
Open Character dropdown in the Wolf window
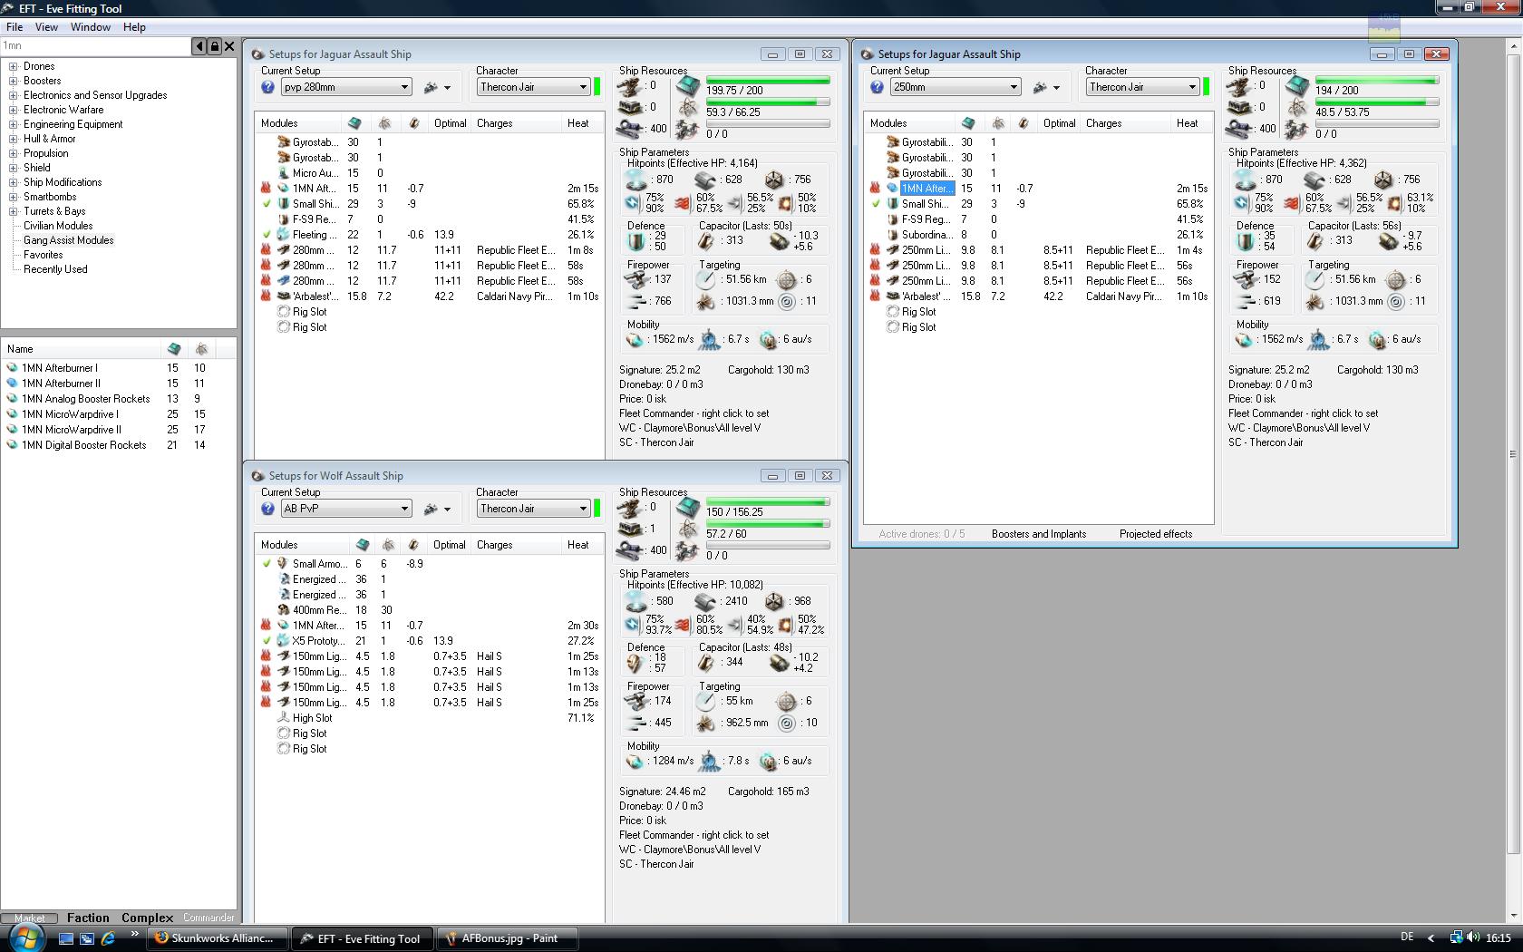point(534,509)
